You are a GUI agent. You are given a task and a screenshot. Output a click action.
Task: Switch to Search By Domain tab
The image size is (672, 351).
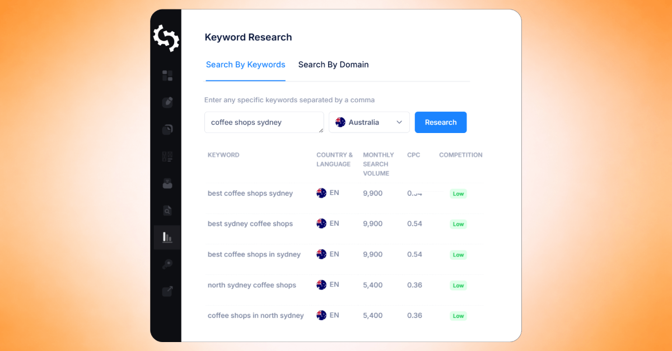click(x=333, y=65)
